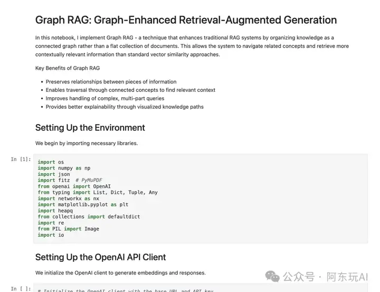Click the 'import matplotlib.pyplot as plt' line
Screen dimensions: 380x292
83,204
